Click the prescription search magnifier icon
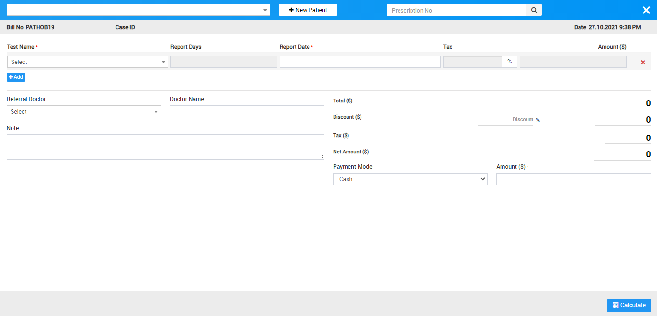Viewport: 657px width, 316px height. point(534,10)
